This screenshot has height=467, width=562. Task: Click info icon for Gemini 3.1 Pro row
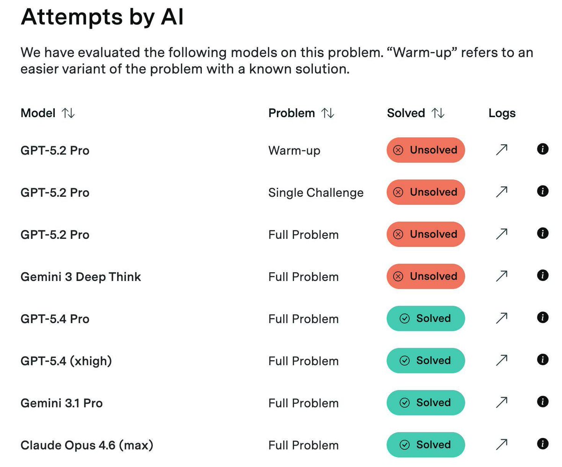pos(542,402)
